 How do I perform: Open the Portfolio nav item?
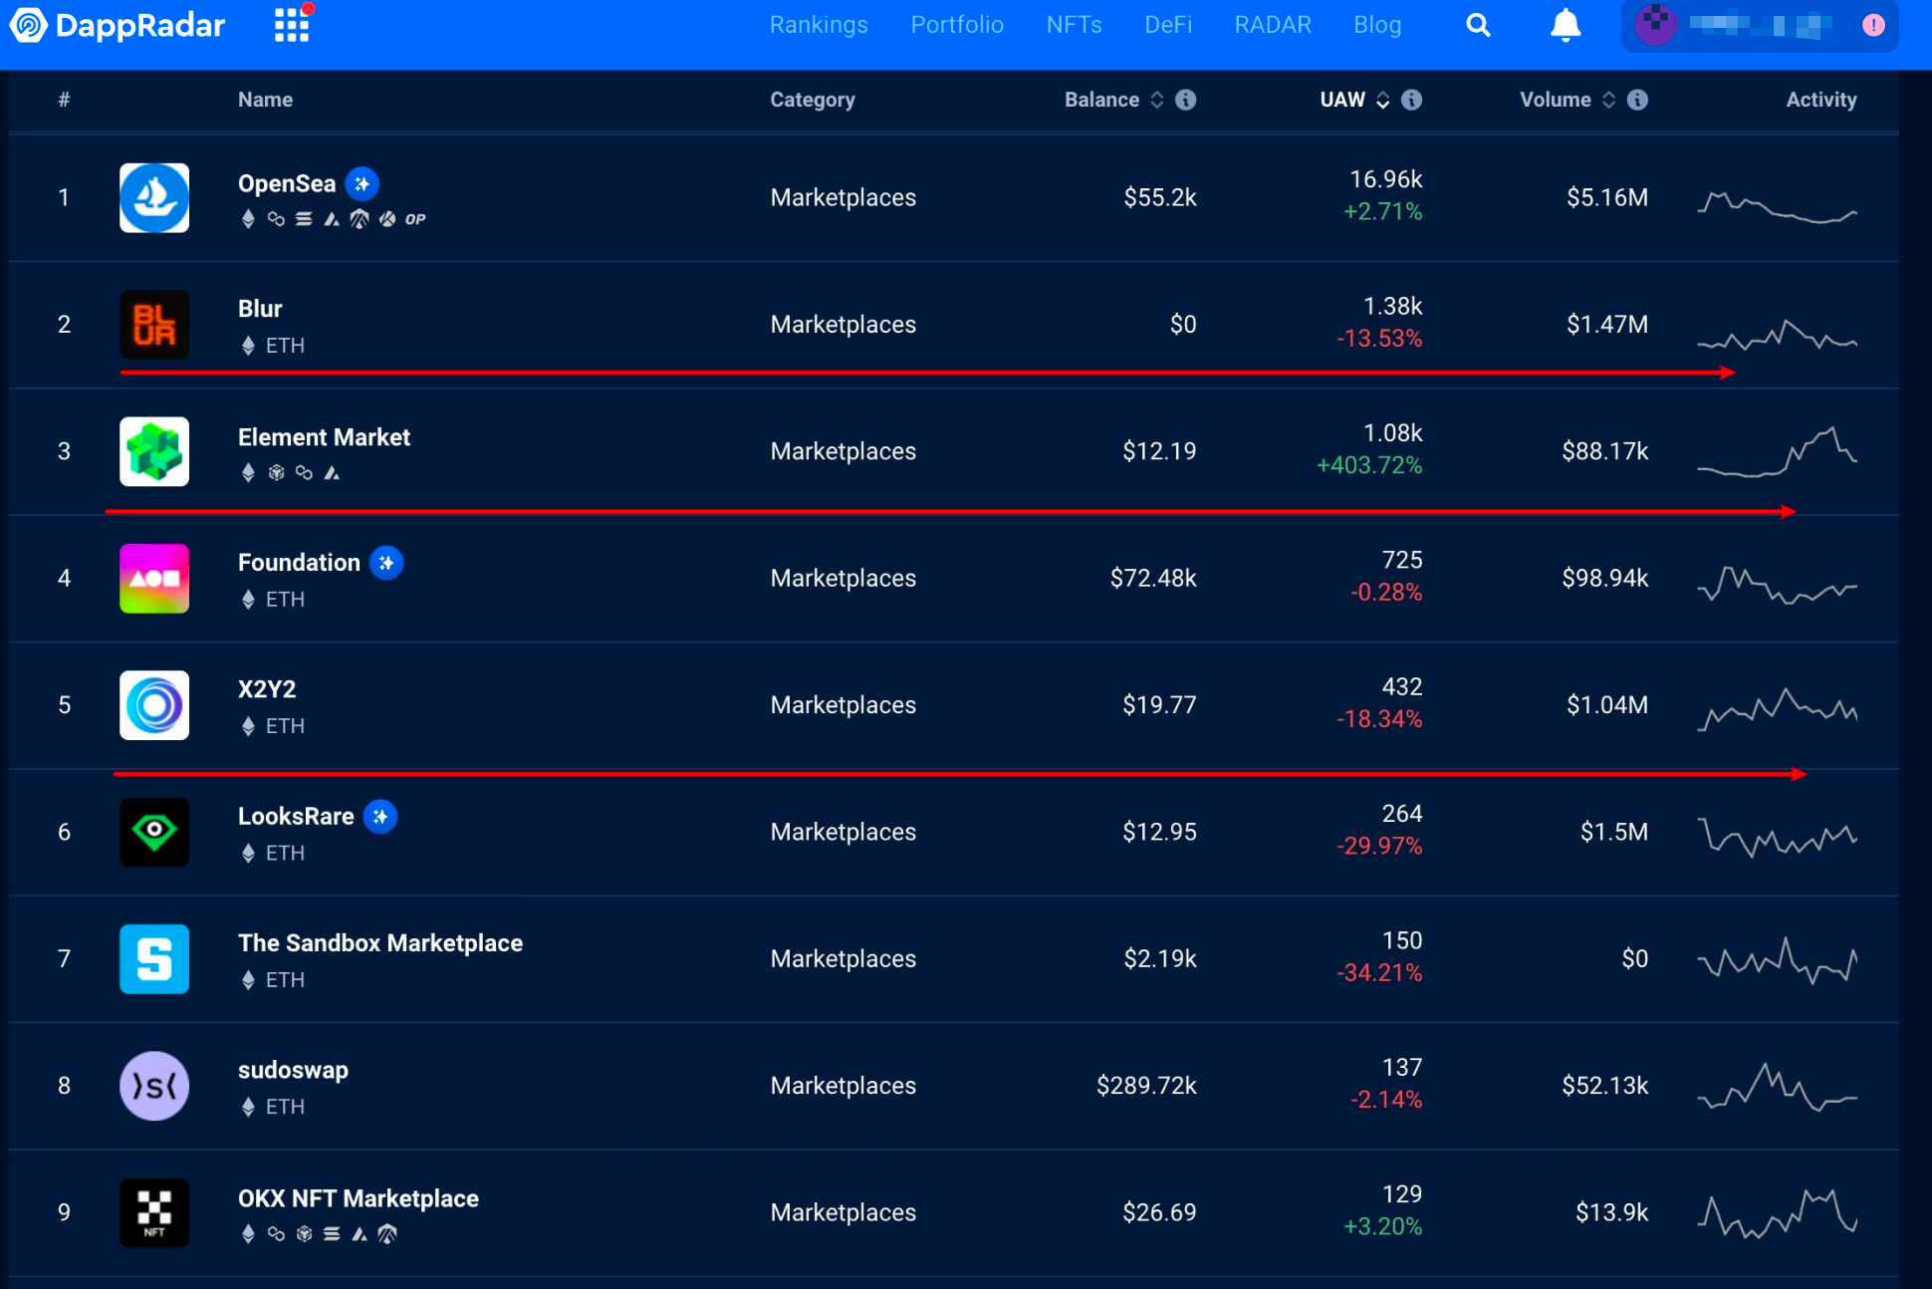click(x=957, y=25)
